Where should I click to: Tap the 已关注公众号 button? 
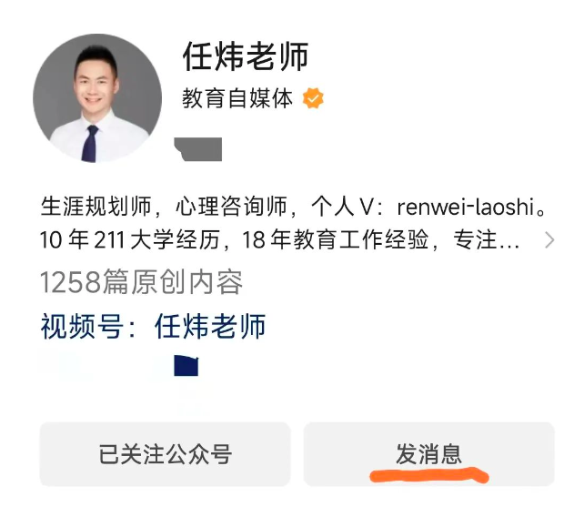point(165,454)
